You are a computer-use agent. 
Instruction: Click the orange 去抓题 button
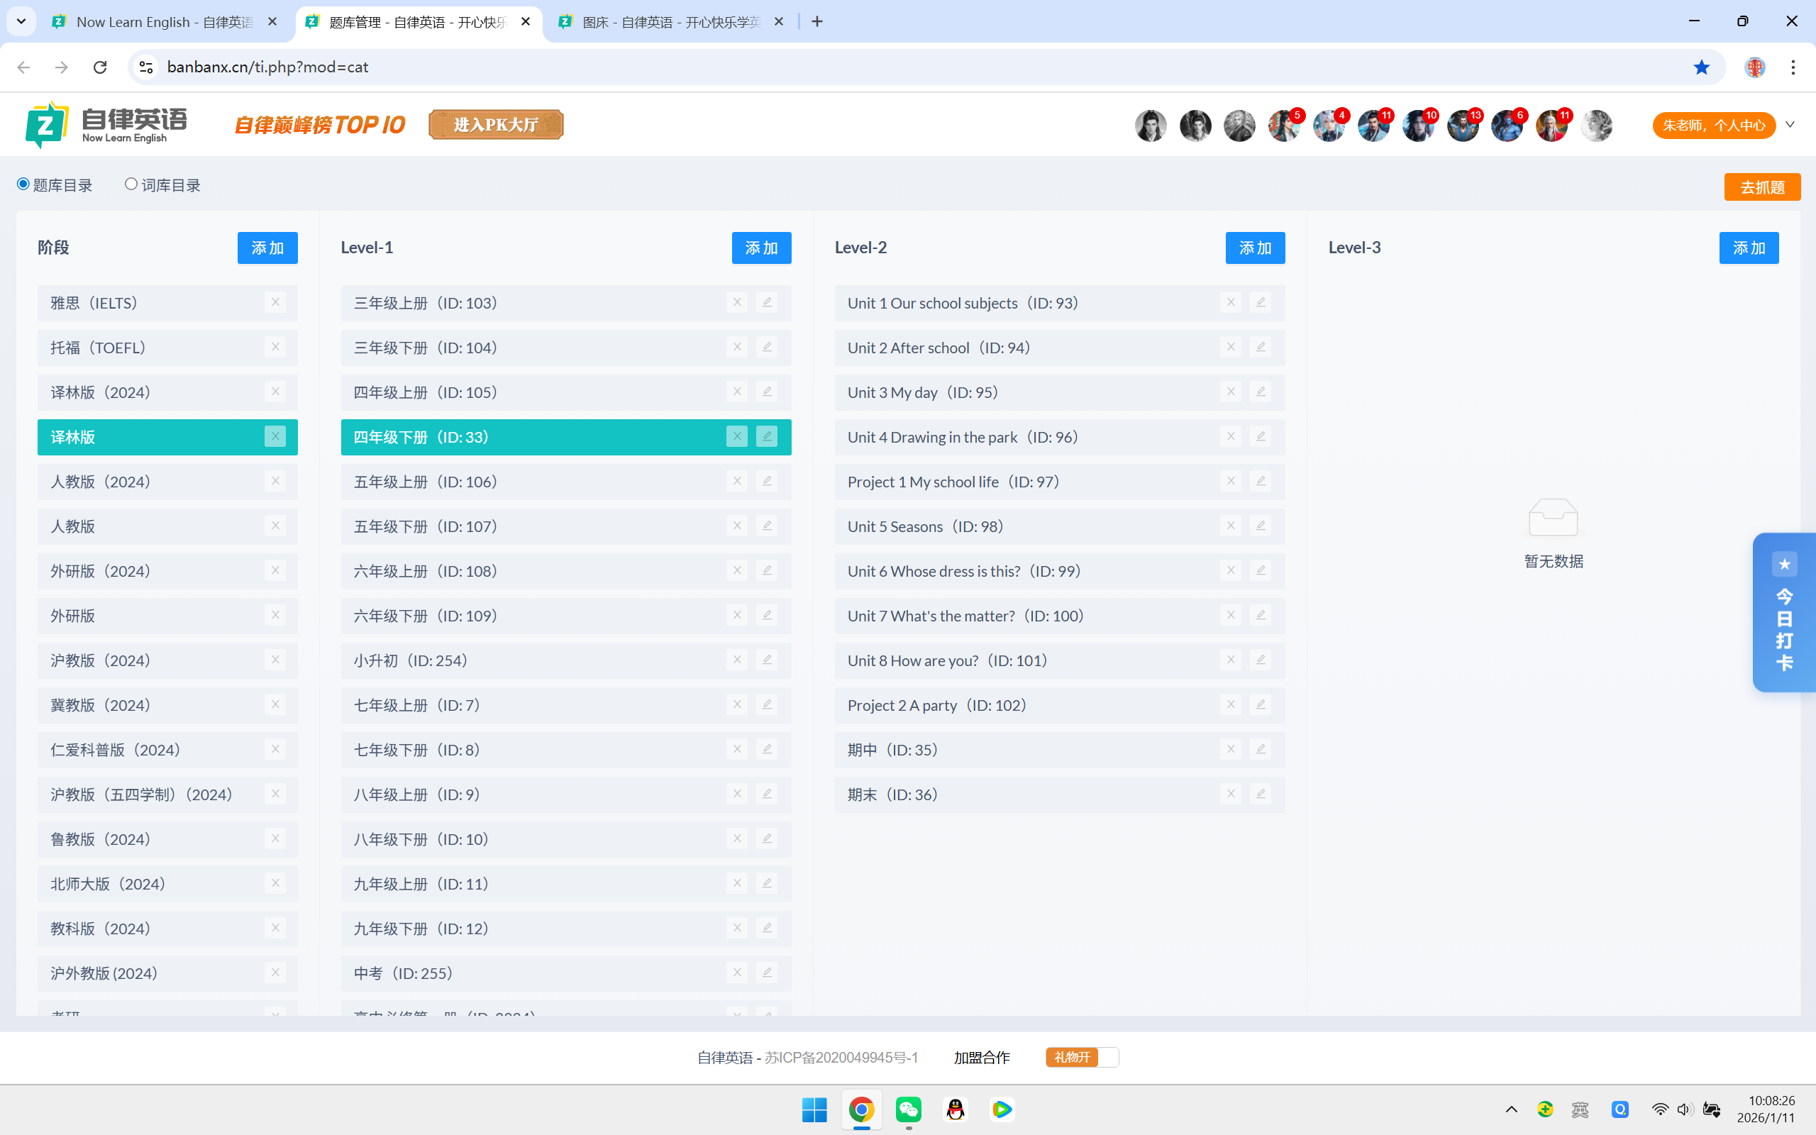click(1761, 187)
